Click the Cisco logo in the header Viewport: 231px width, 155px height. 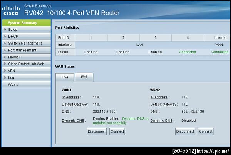11,10
